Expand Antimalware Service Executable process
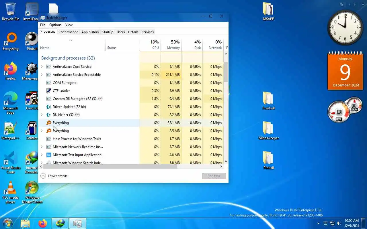 [42, 74]
